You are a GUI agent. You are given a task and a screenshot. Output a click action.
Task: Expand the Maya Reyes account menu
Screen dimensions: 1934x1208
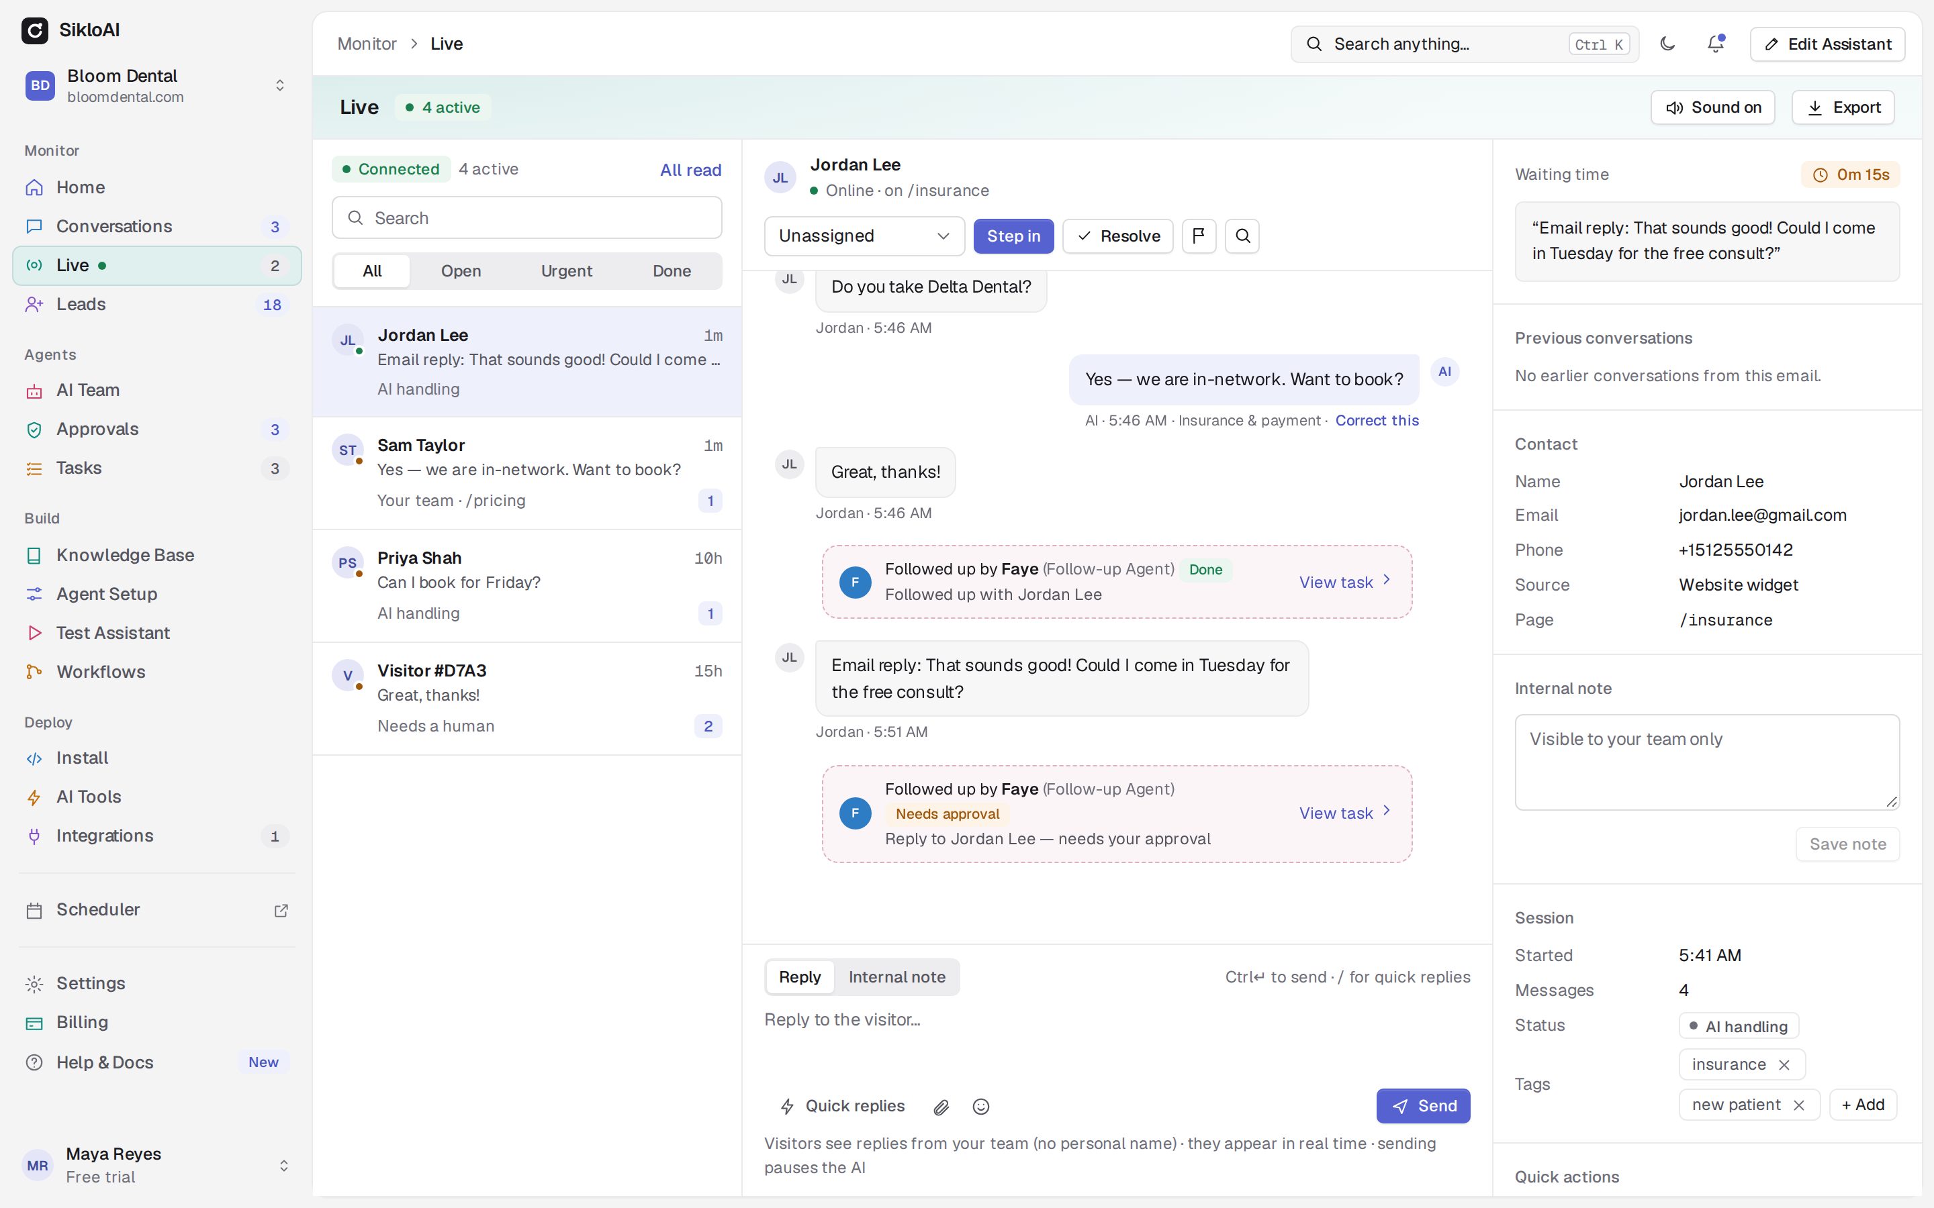(156, 1165)
